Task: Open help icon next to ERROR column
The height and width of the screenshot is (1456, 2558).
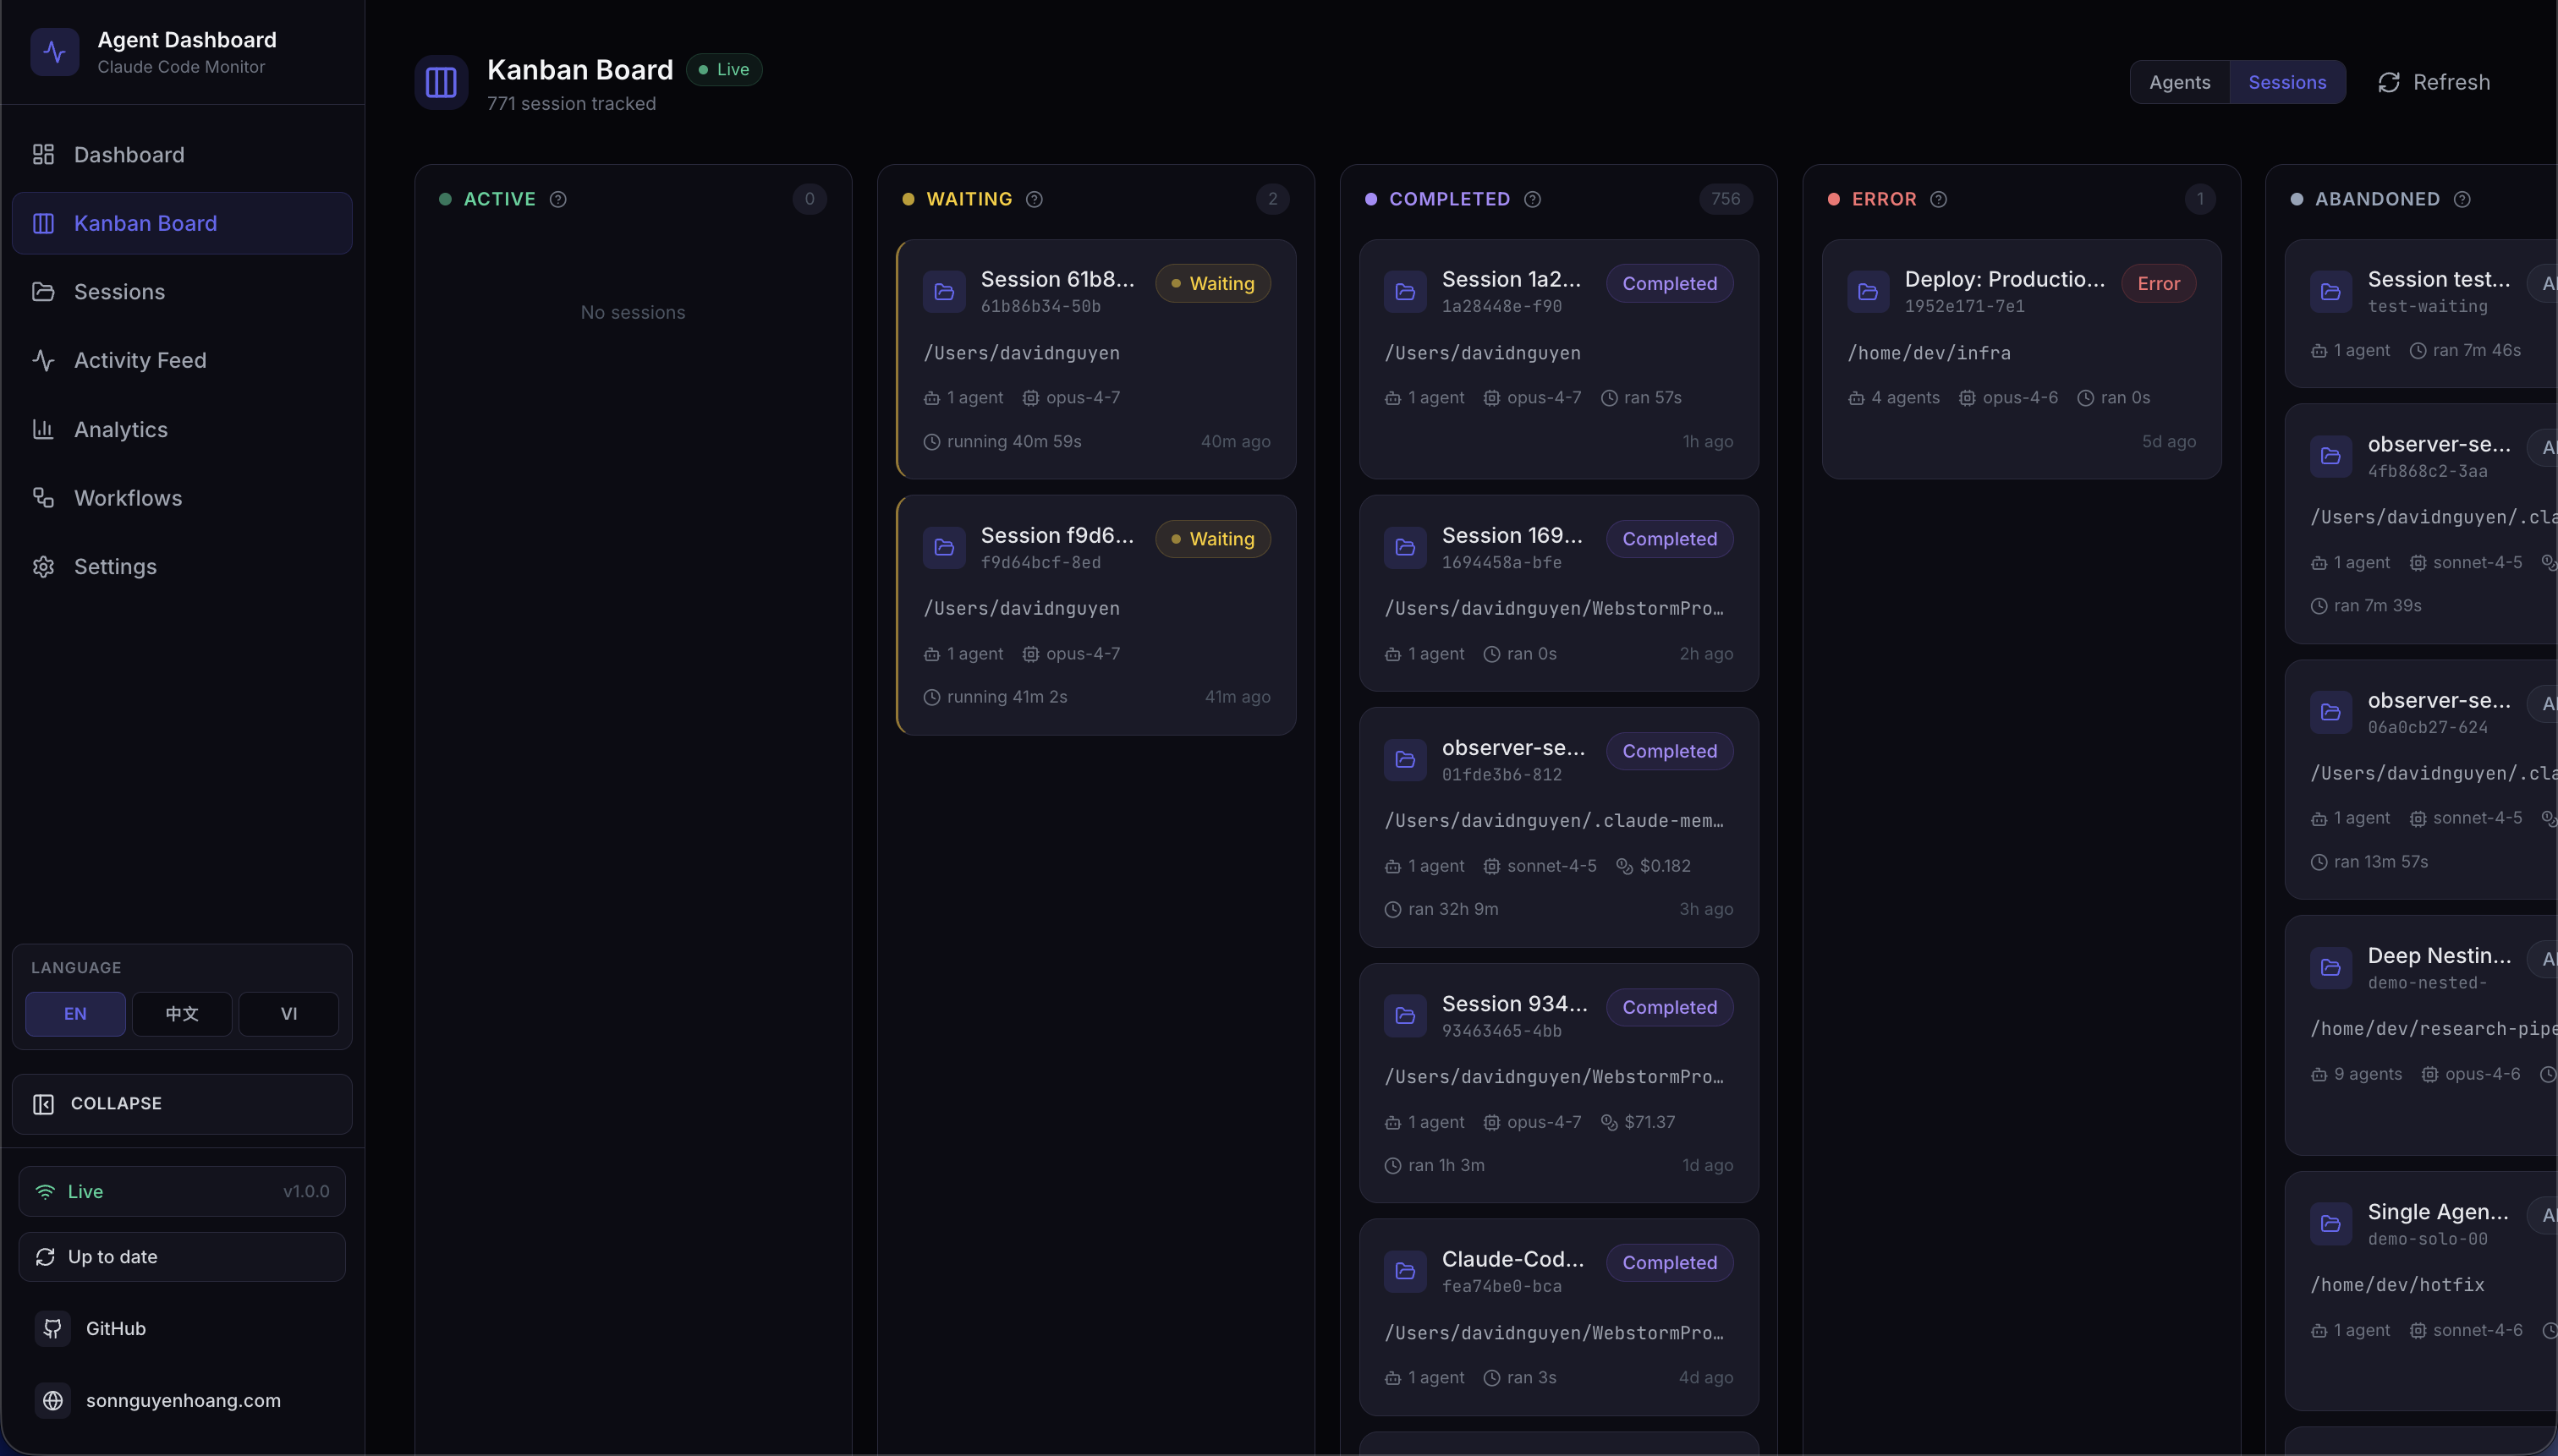Action: (1939, 199)
